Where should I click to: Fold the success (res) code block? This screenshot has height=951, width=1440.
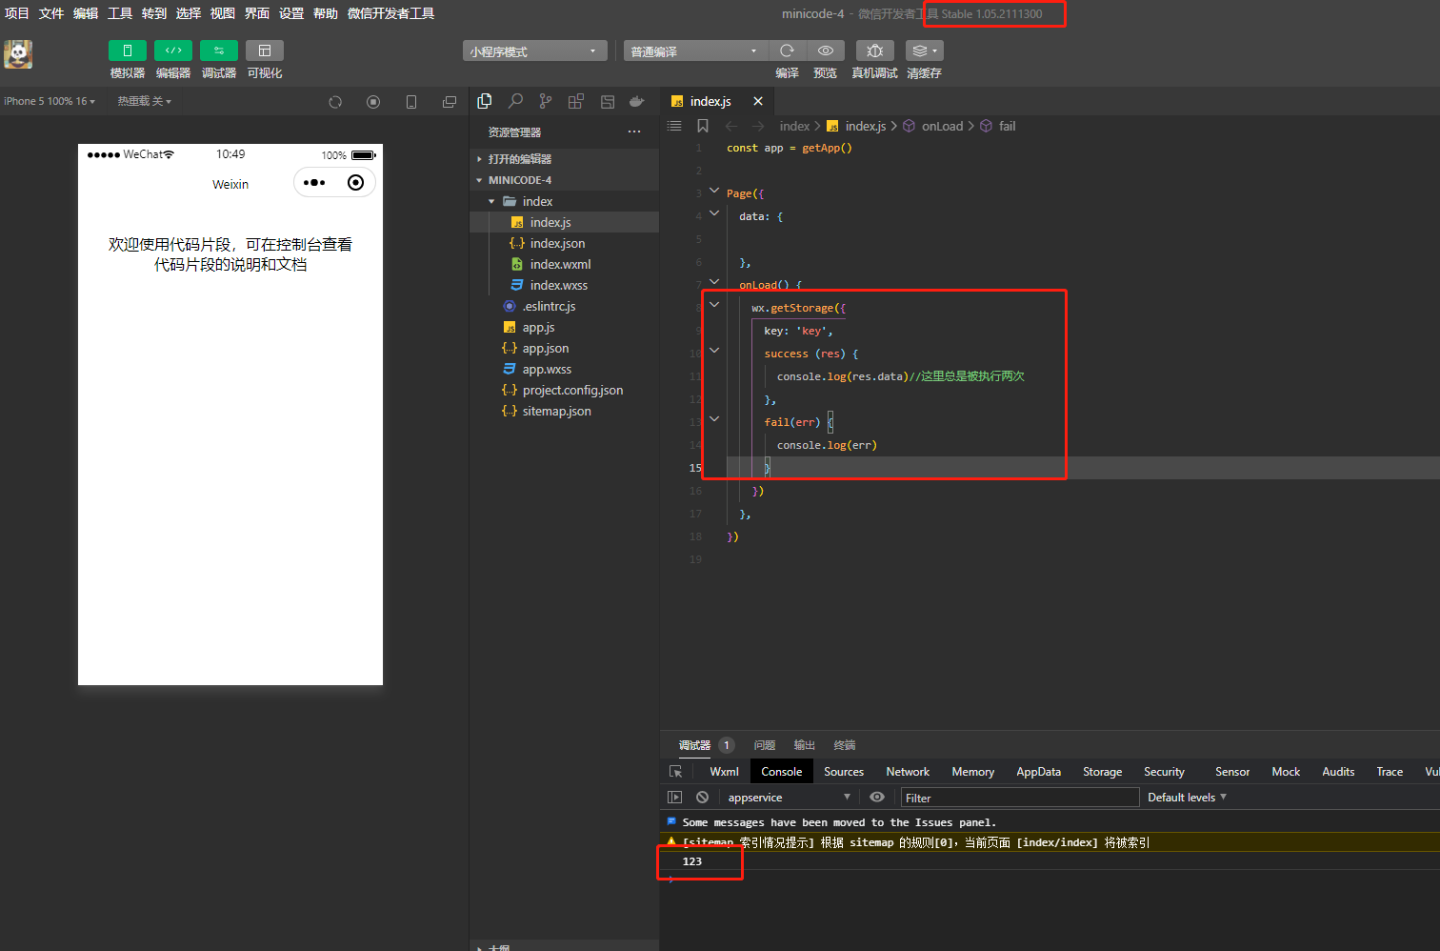(714, 351)
